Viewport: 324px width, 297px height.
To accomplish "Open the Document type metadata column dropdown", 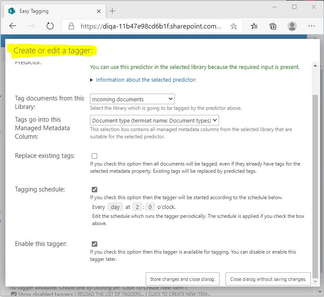I will tap(155, 120).
